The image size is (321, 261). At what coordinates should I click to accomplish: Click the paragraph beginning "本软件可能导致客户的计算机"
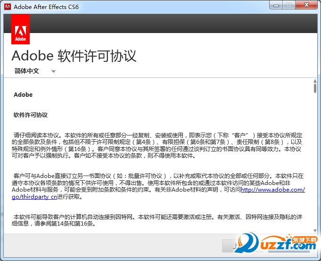157,220
